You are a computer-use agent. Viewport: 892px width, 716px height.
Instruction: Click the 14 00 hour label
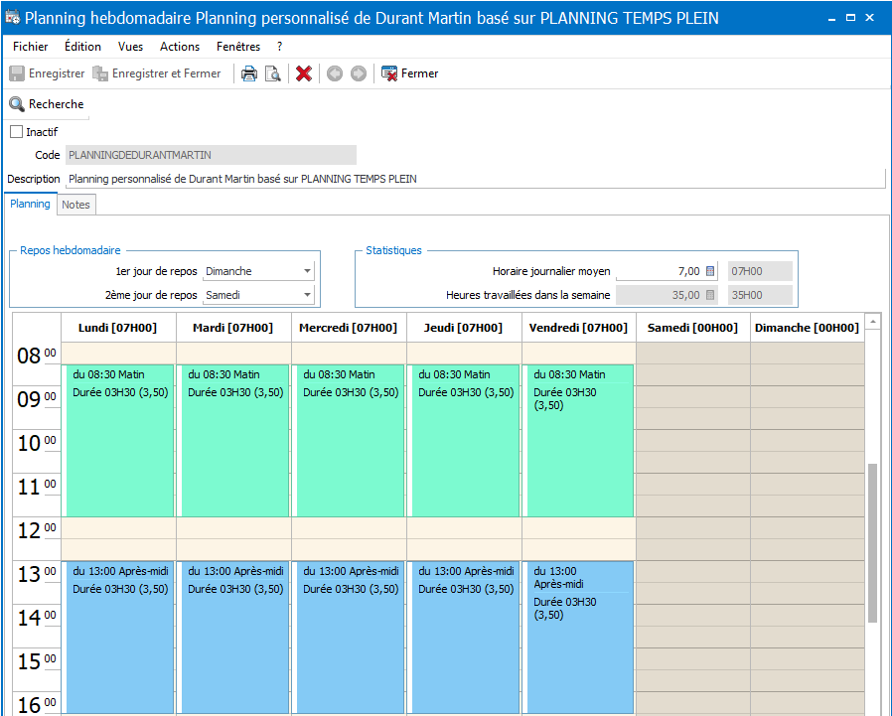(37, 618)
